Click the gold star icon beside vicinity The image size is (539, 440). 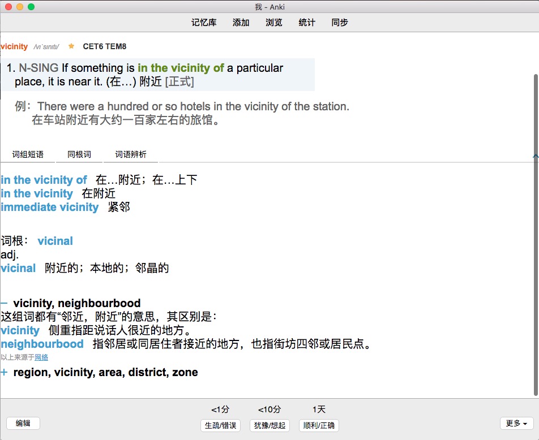pyautogui.click(x=71, y=46)
